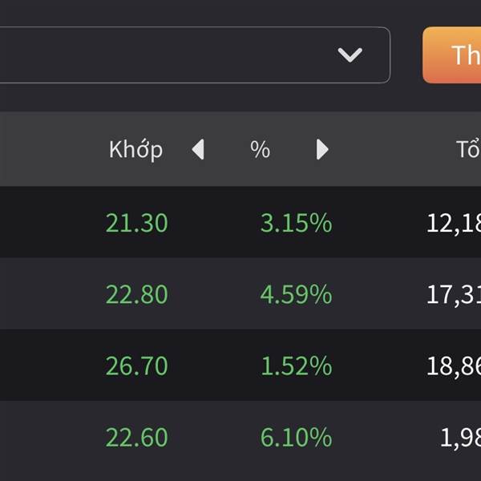Select matched price 22.60
This screenshot has width=481, height=481.
click(x=137, y=437)
